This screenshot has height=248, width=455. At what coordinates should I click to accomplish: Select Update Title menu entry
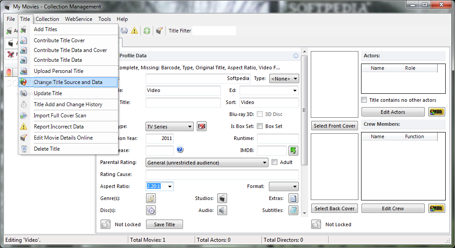(68, 93)
